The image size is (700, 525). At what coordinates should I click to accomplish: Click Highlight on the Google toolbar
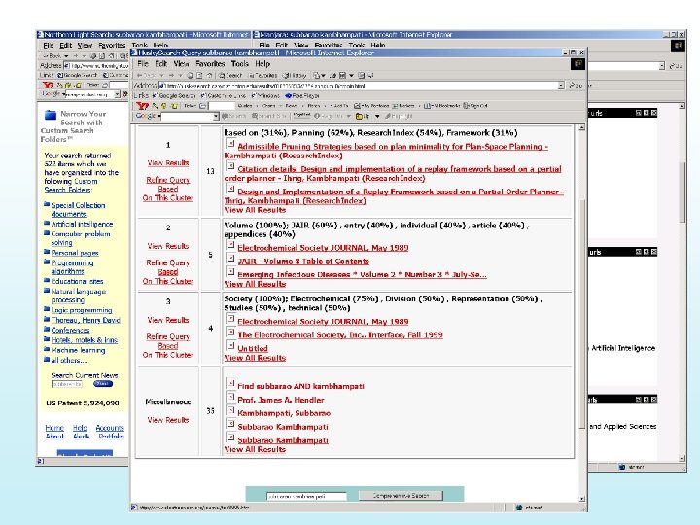click(399, 116)
